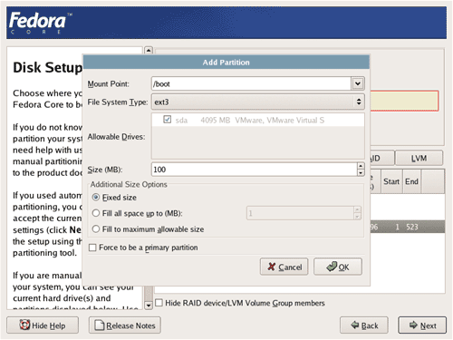Screen dimensions: 453x340
Task: Click the Mount Point text field with /boot
Action: pos(251,83)
